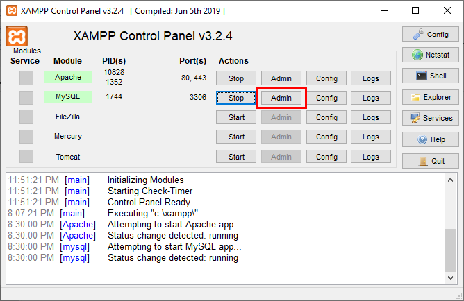The height and width of the screenshot is (301, 464).
Task: View Mercury Logs
Action: point(371,137)
